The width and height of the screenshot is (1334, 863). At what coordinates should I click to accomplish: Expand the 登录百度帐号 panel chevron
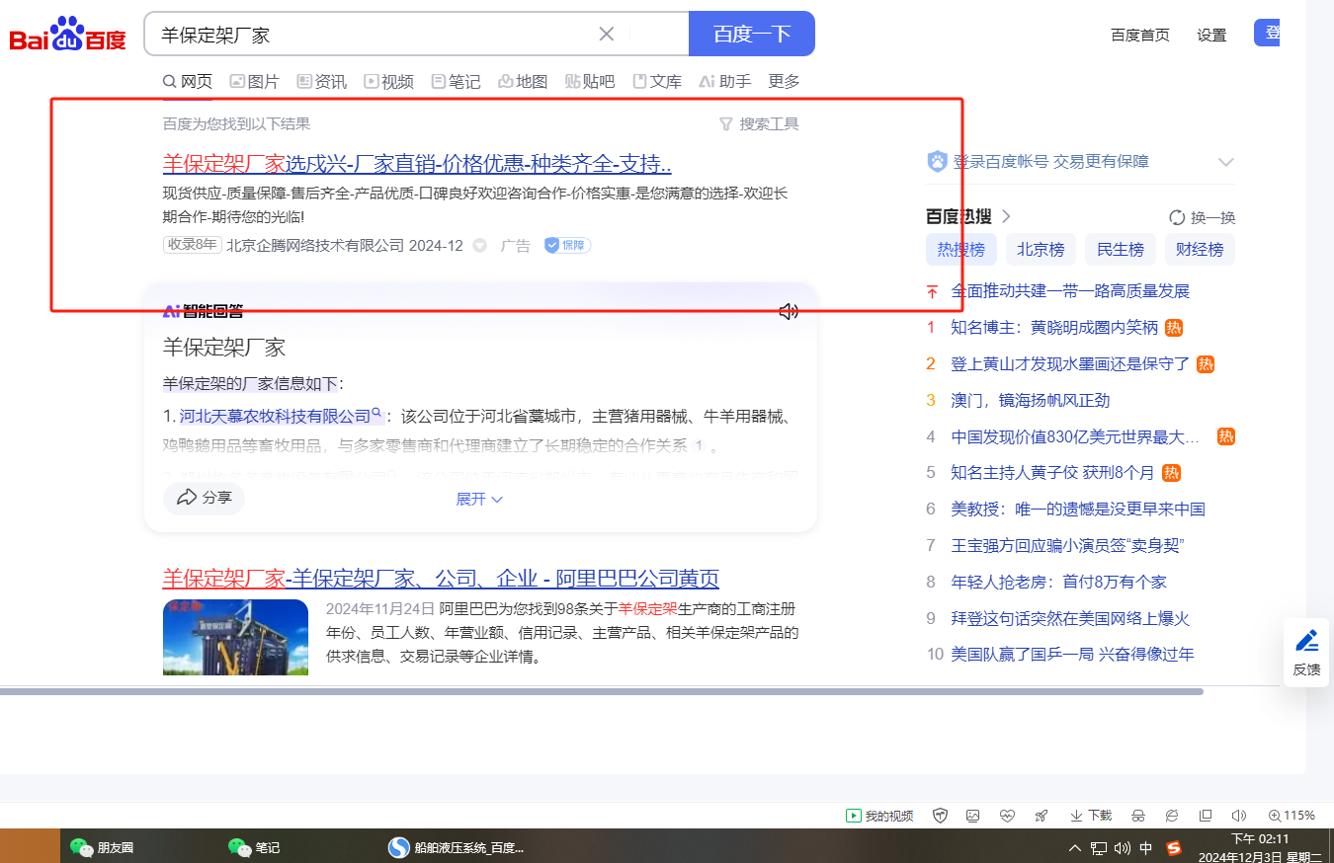pos(1225,162)
